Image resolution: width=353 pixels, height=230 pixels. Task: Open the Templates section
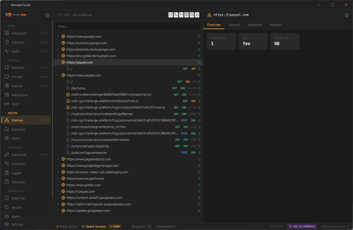coord(26,182)
